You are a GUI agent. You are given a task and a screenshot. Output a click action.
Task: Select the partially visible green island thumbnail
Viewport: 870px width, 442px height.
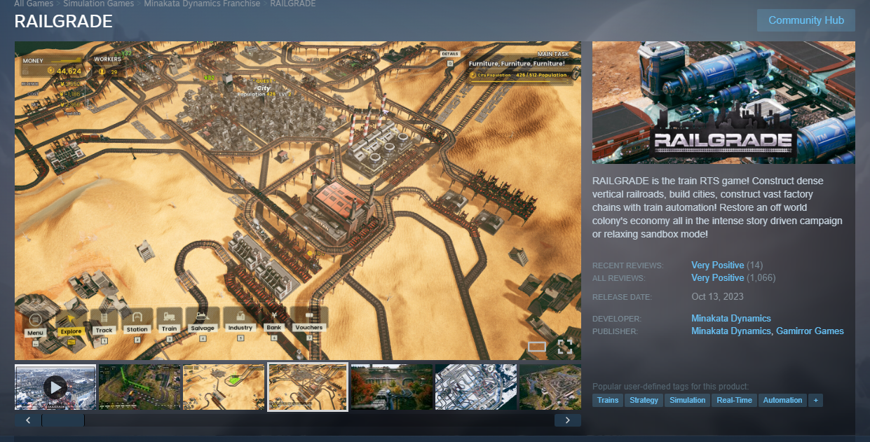[550, 387]
